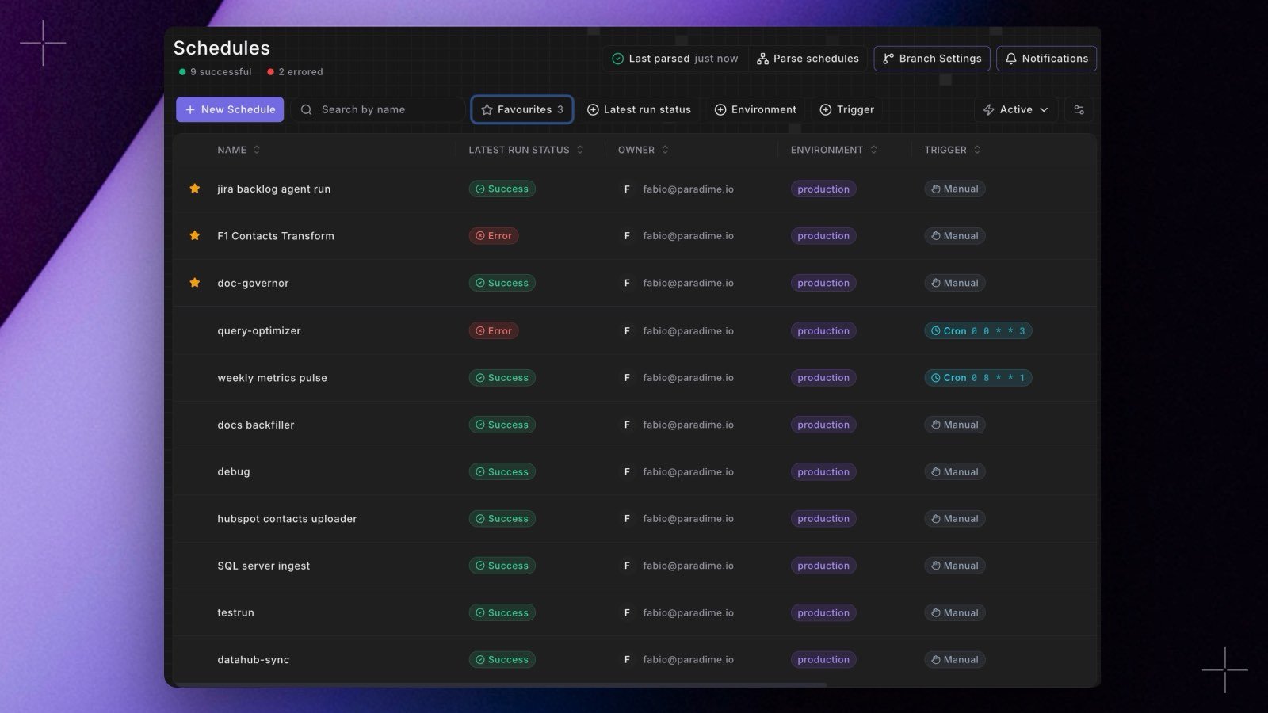Add Environment filter

pos(755,109)
